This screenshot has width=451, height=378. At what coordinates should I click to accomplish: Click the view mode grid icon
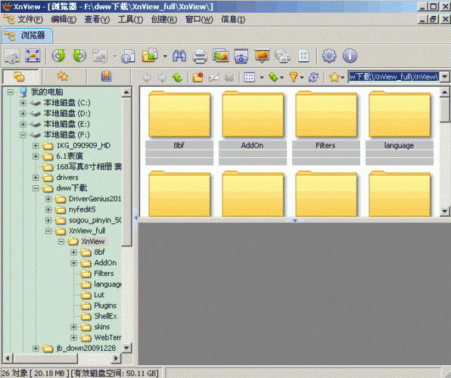250,77
